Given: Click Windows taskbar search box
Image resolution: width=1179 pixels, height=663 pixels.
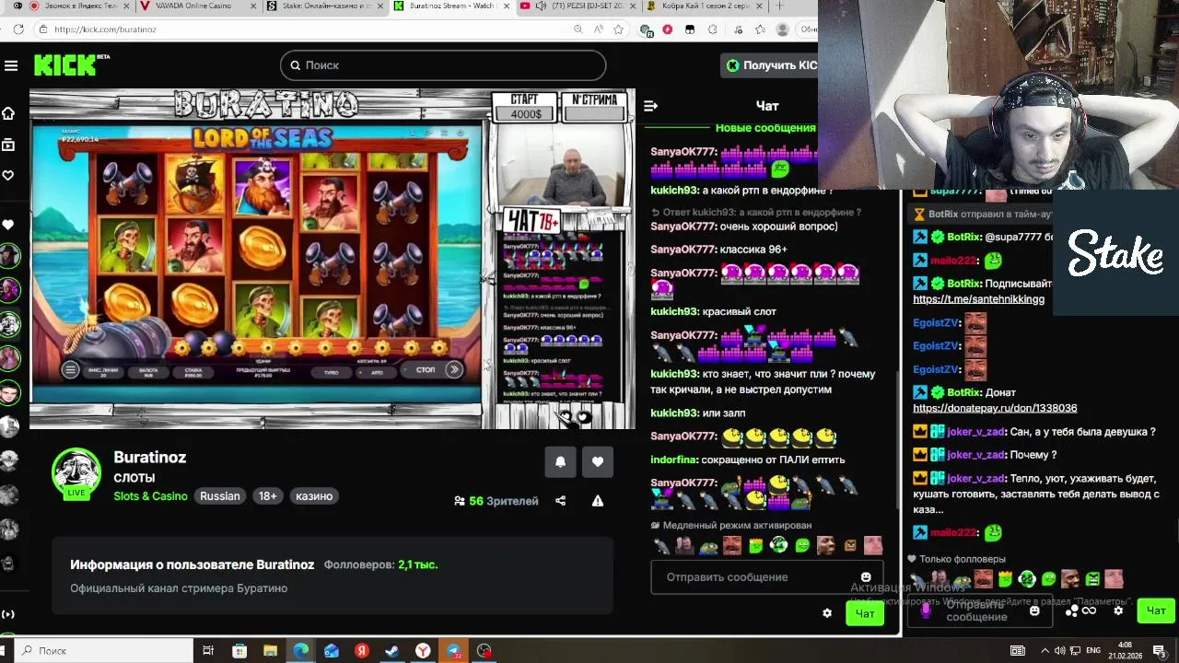Looking at the screenshot, I should [105, 651].
